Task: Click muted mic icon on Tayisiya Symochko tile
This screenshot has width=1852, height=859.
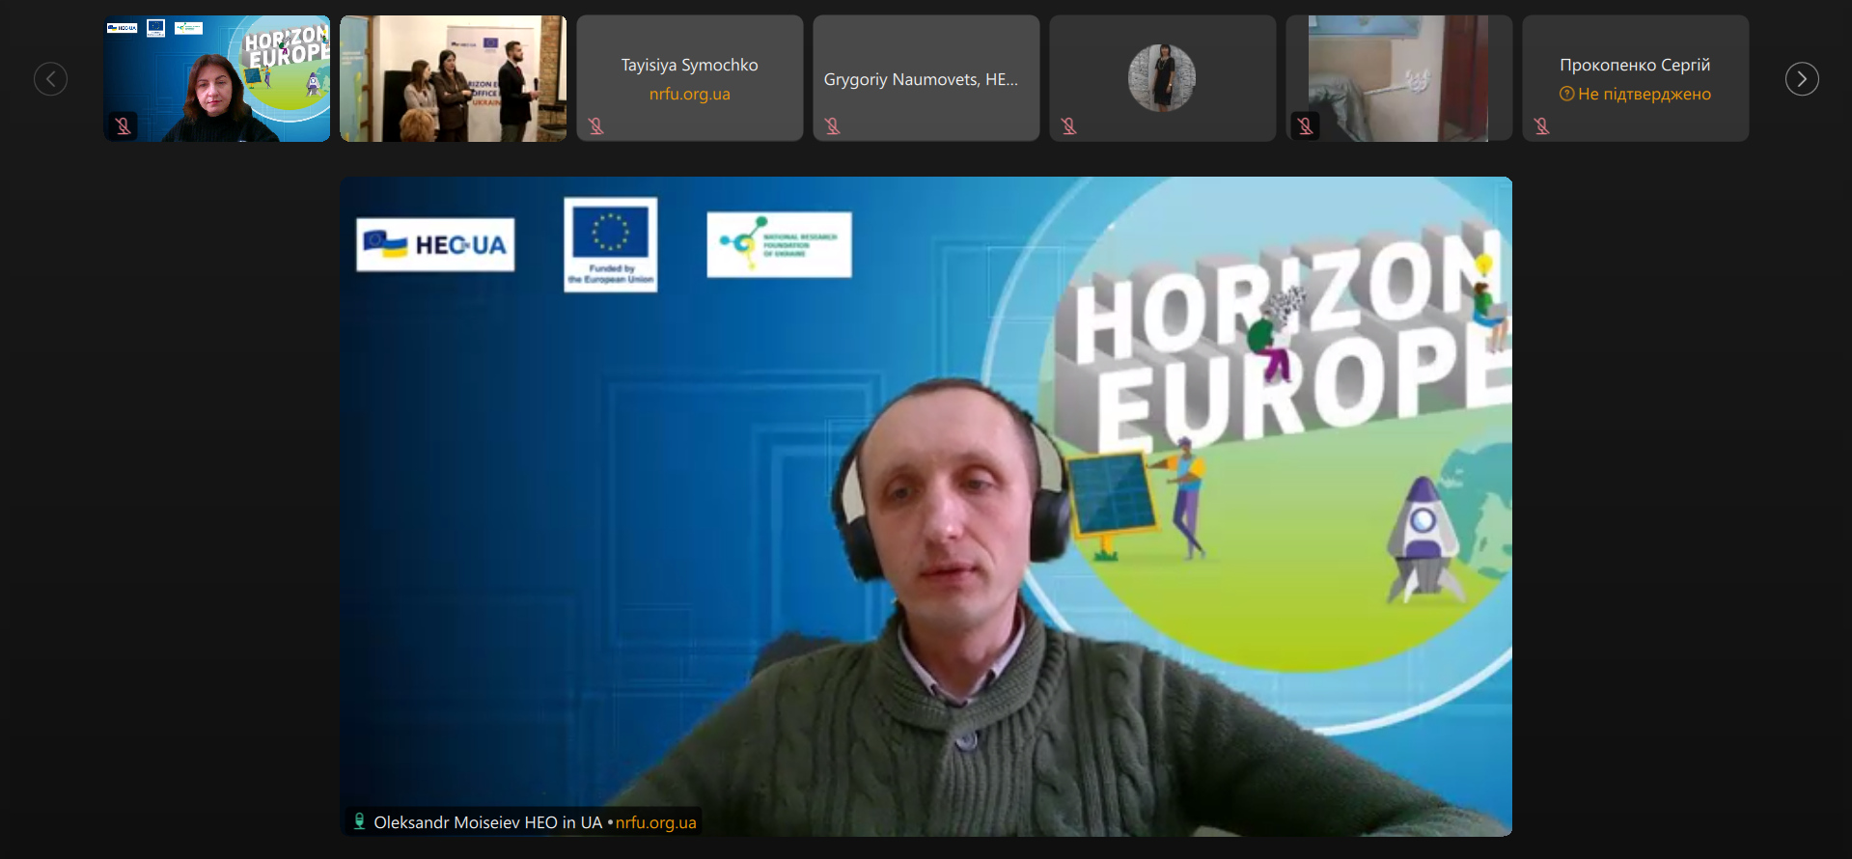Action: point(595,126)
